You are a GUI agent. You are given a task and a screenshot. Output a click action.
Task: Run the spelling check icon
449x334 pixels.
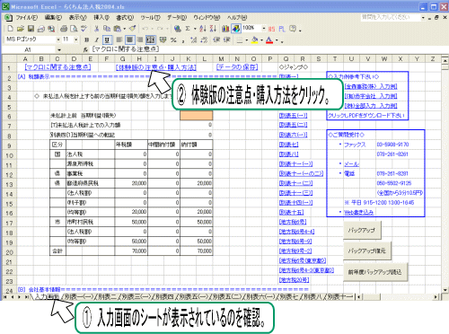84,29
